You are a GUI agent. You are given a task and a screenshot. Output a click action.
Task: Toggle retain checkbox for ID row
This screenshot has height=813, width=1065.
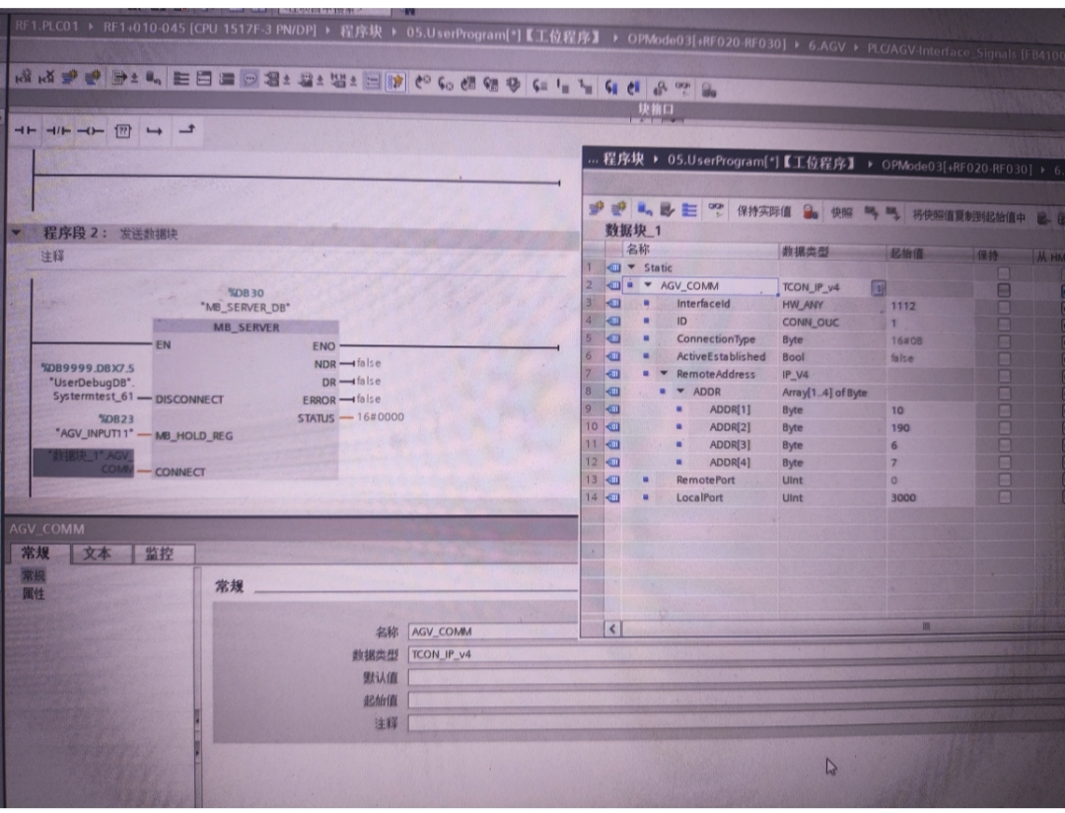click(1003, 325)
